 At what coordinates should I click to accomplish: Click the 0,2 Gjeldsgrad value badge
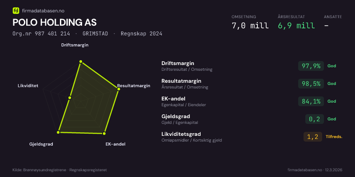point(314,119)
